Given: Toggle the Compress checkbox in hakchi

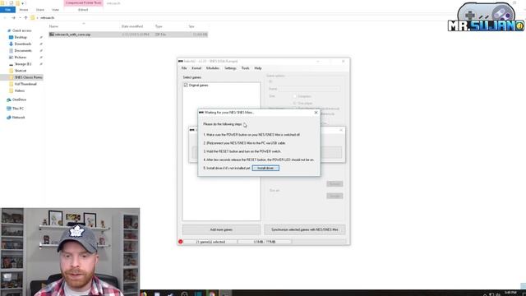Looking at the screenshot, I should pyautogui.click(x=295, y=96).
